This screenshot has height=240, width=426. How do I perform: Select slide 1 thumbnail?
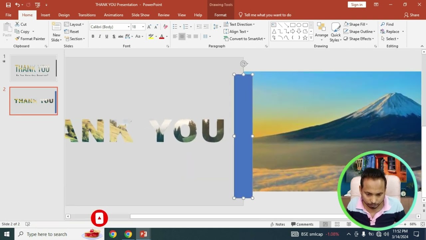pos(33,68)
